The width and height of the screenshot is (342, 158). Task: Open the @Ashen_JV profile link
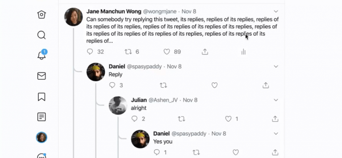point(163,100)
